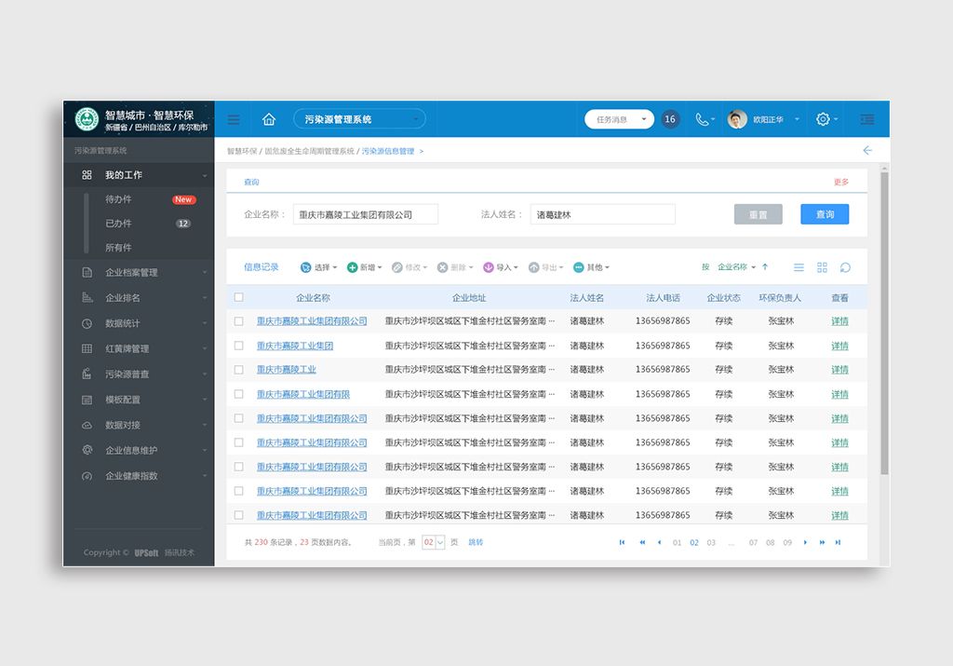The height and width of the screenshot is (666, 953).
Task: Click the 重置 reset button
Action: pyautogui.click(x=758, y=214)
